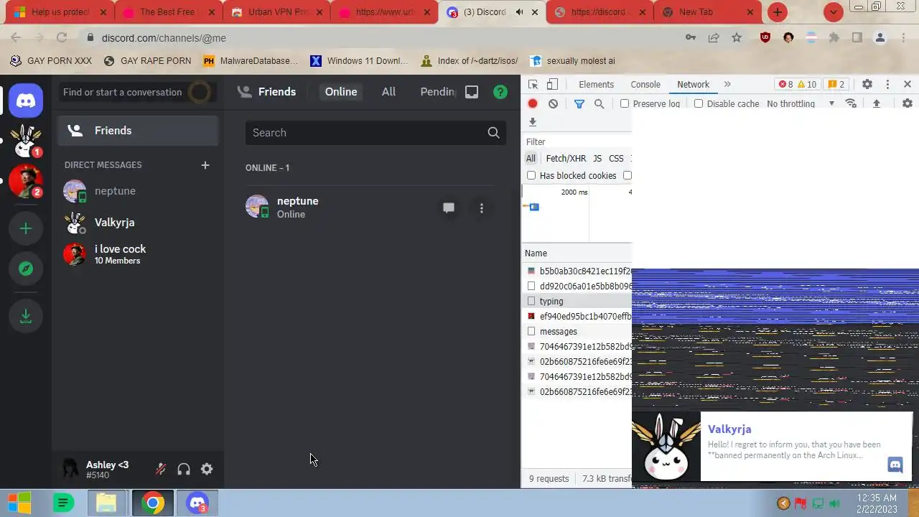Screen dimensions: 919x517
Task: Expand more DevTools tabs chevron
Action: pyautogui.click(x=727, y=85)
